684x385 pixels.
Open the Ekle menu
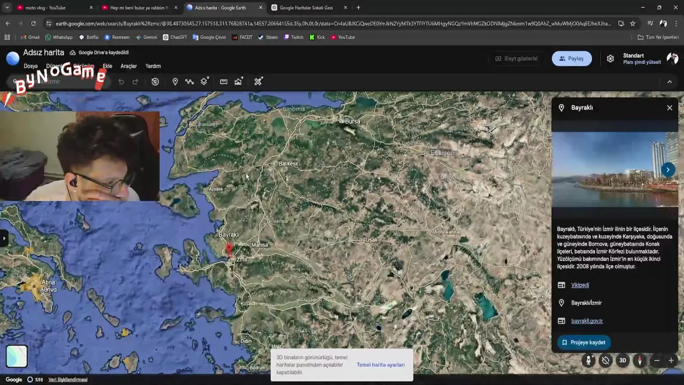pos(107,66)
